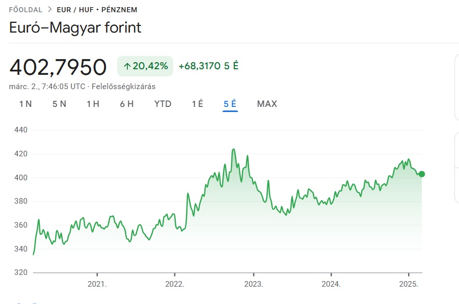The image size is (459, 304).
Task: Click the +68,3170 5 É change text
Action: pyautogui.click(x=208, y=66)
